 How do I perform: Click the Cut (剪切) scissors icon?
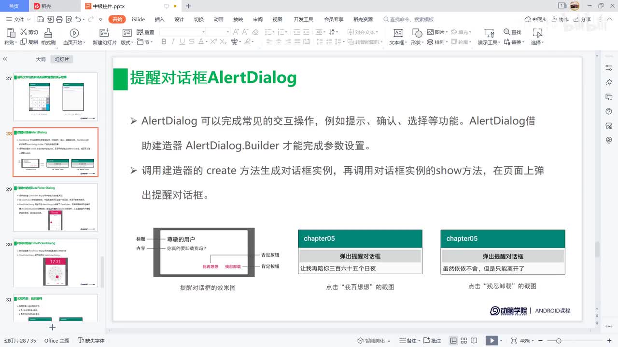pos(23,32)
